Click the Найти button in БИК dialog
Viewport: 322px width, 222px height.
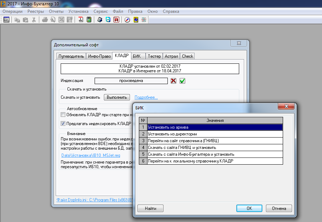click(151, 208)
